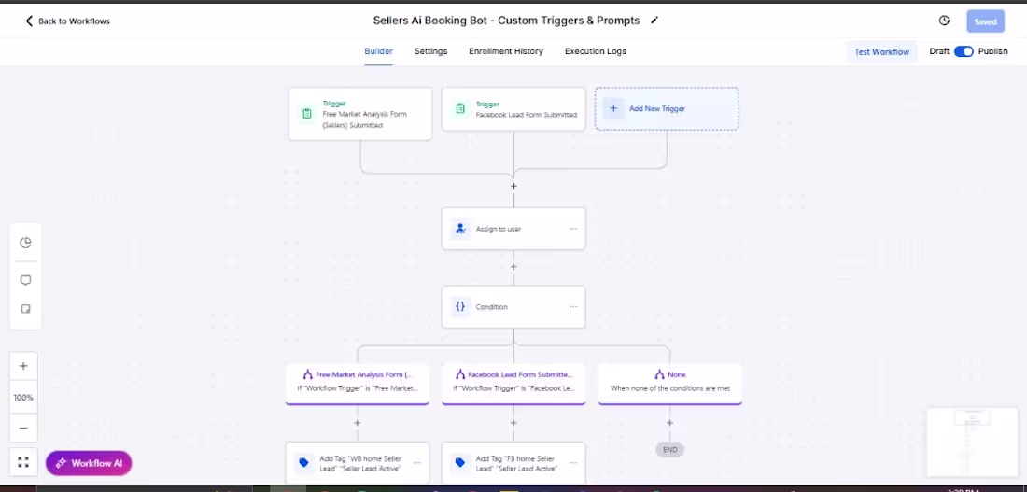Click the workflow minimap thumbnail

coord(973,443)
